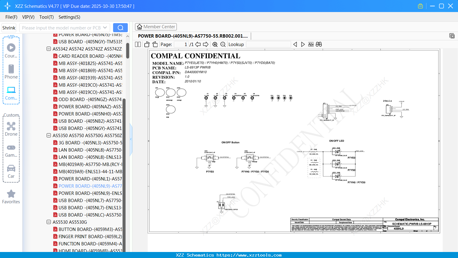The height and width of the screenshot is (258, 458).
Task: Open ODD BOARD -(405NGZ)-AS5741 file
Action: coord(88,99)
